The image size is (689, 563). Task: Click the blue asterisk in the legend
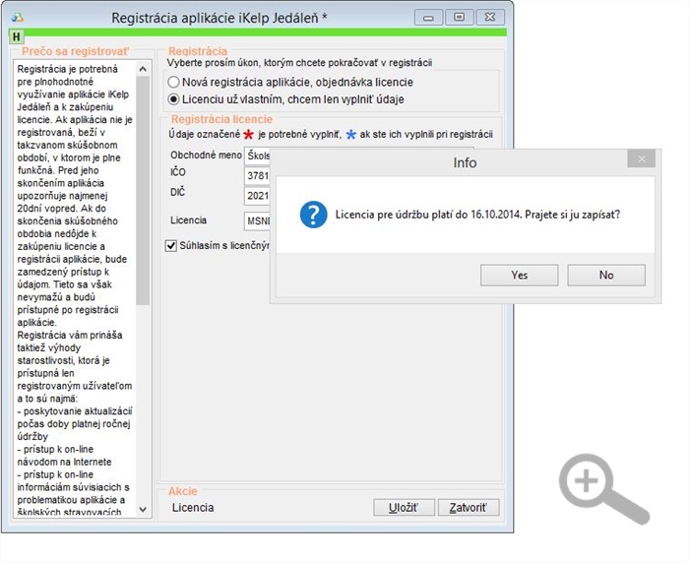coord(350,135)
